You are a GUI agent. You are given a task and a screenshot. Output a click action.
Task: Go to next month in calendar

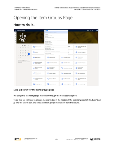click(x=29, y=46)
